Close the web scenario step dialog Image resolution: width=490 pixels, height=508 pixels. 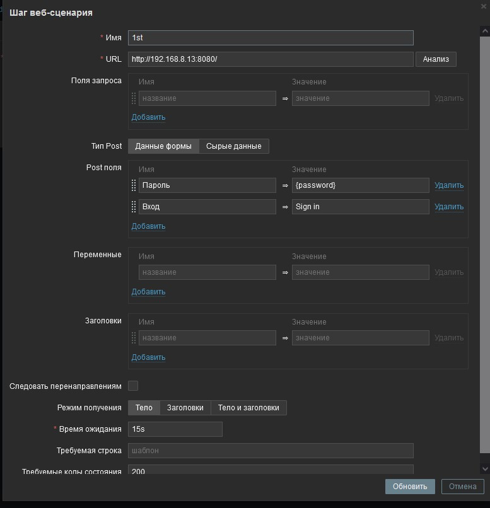click(483, 6)
